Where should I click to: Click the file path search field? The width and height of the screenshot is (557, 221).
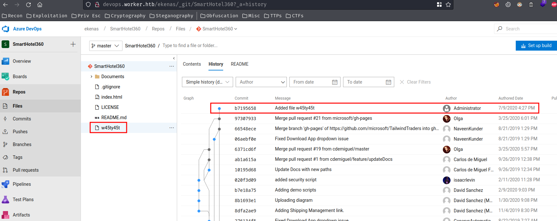(x=190, y=45)
